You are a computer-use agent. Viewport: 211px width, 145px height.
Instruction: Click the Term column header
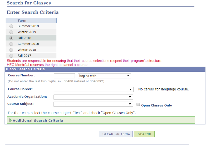(x=37, y=21)
